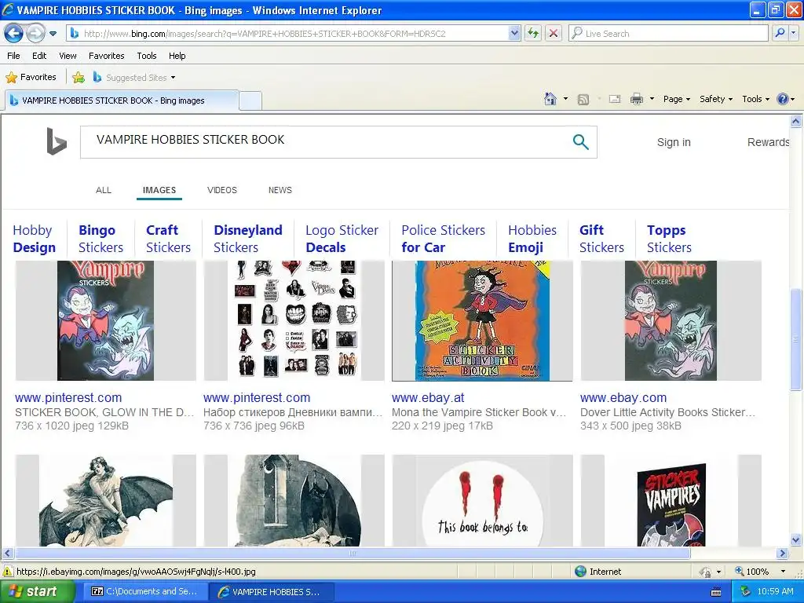Expand the Print dropdown arrow

pos(652,99)
